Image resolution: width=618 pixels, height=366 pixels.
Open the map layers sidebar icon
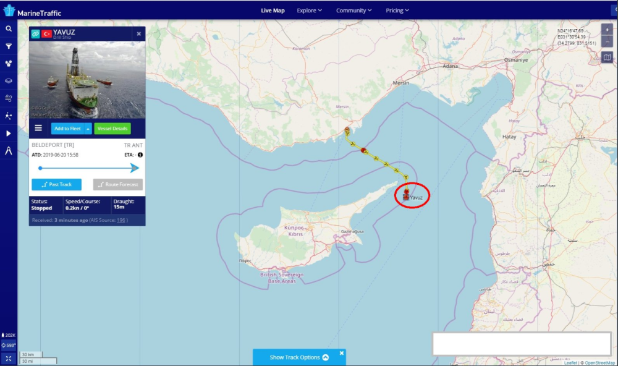pyautogui.click(x=9, y=80)
